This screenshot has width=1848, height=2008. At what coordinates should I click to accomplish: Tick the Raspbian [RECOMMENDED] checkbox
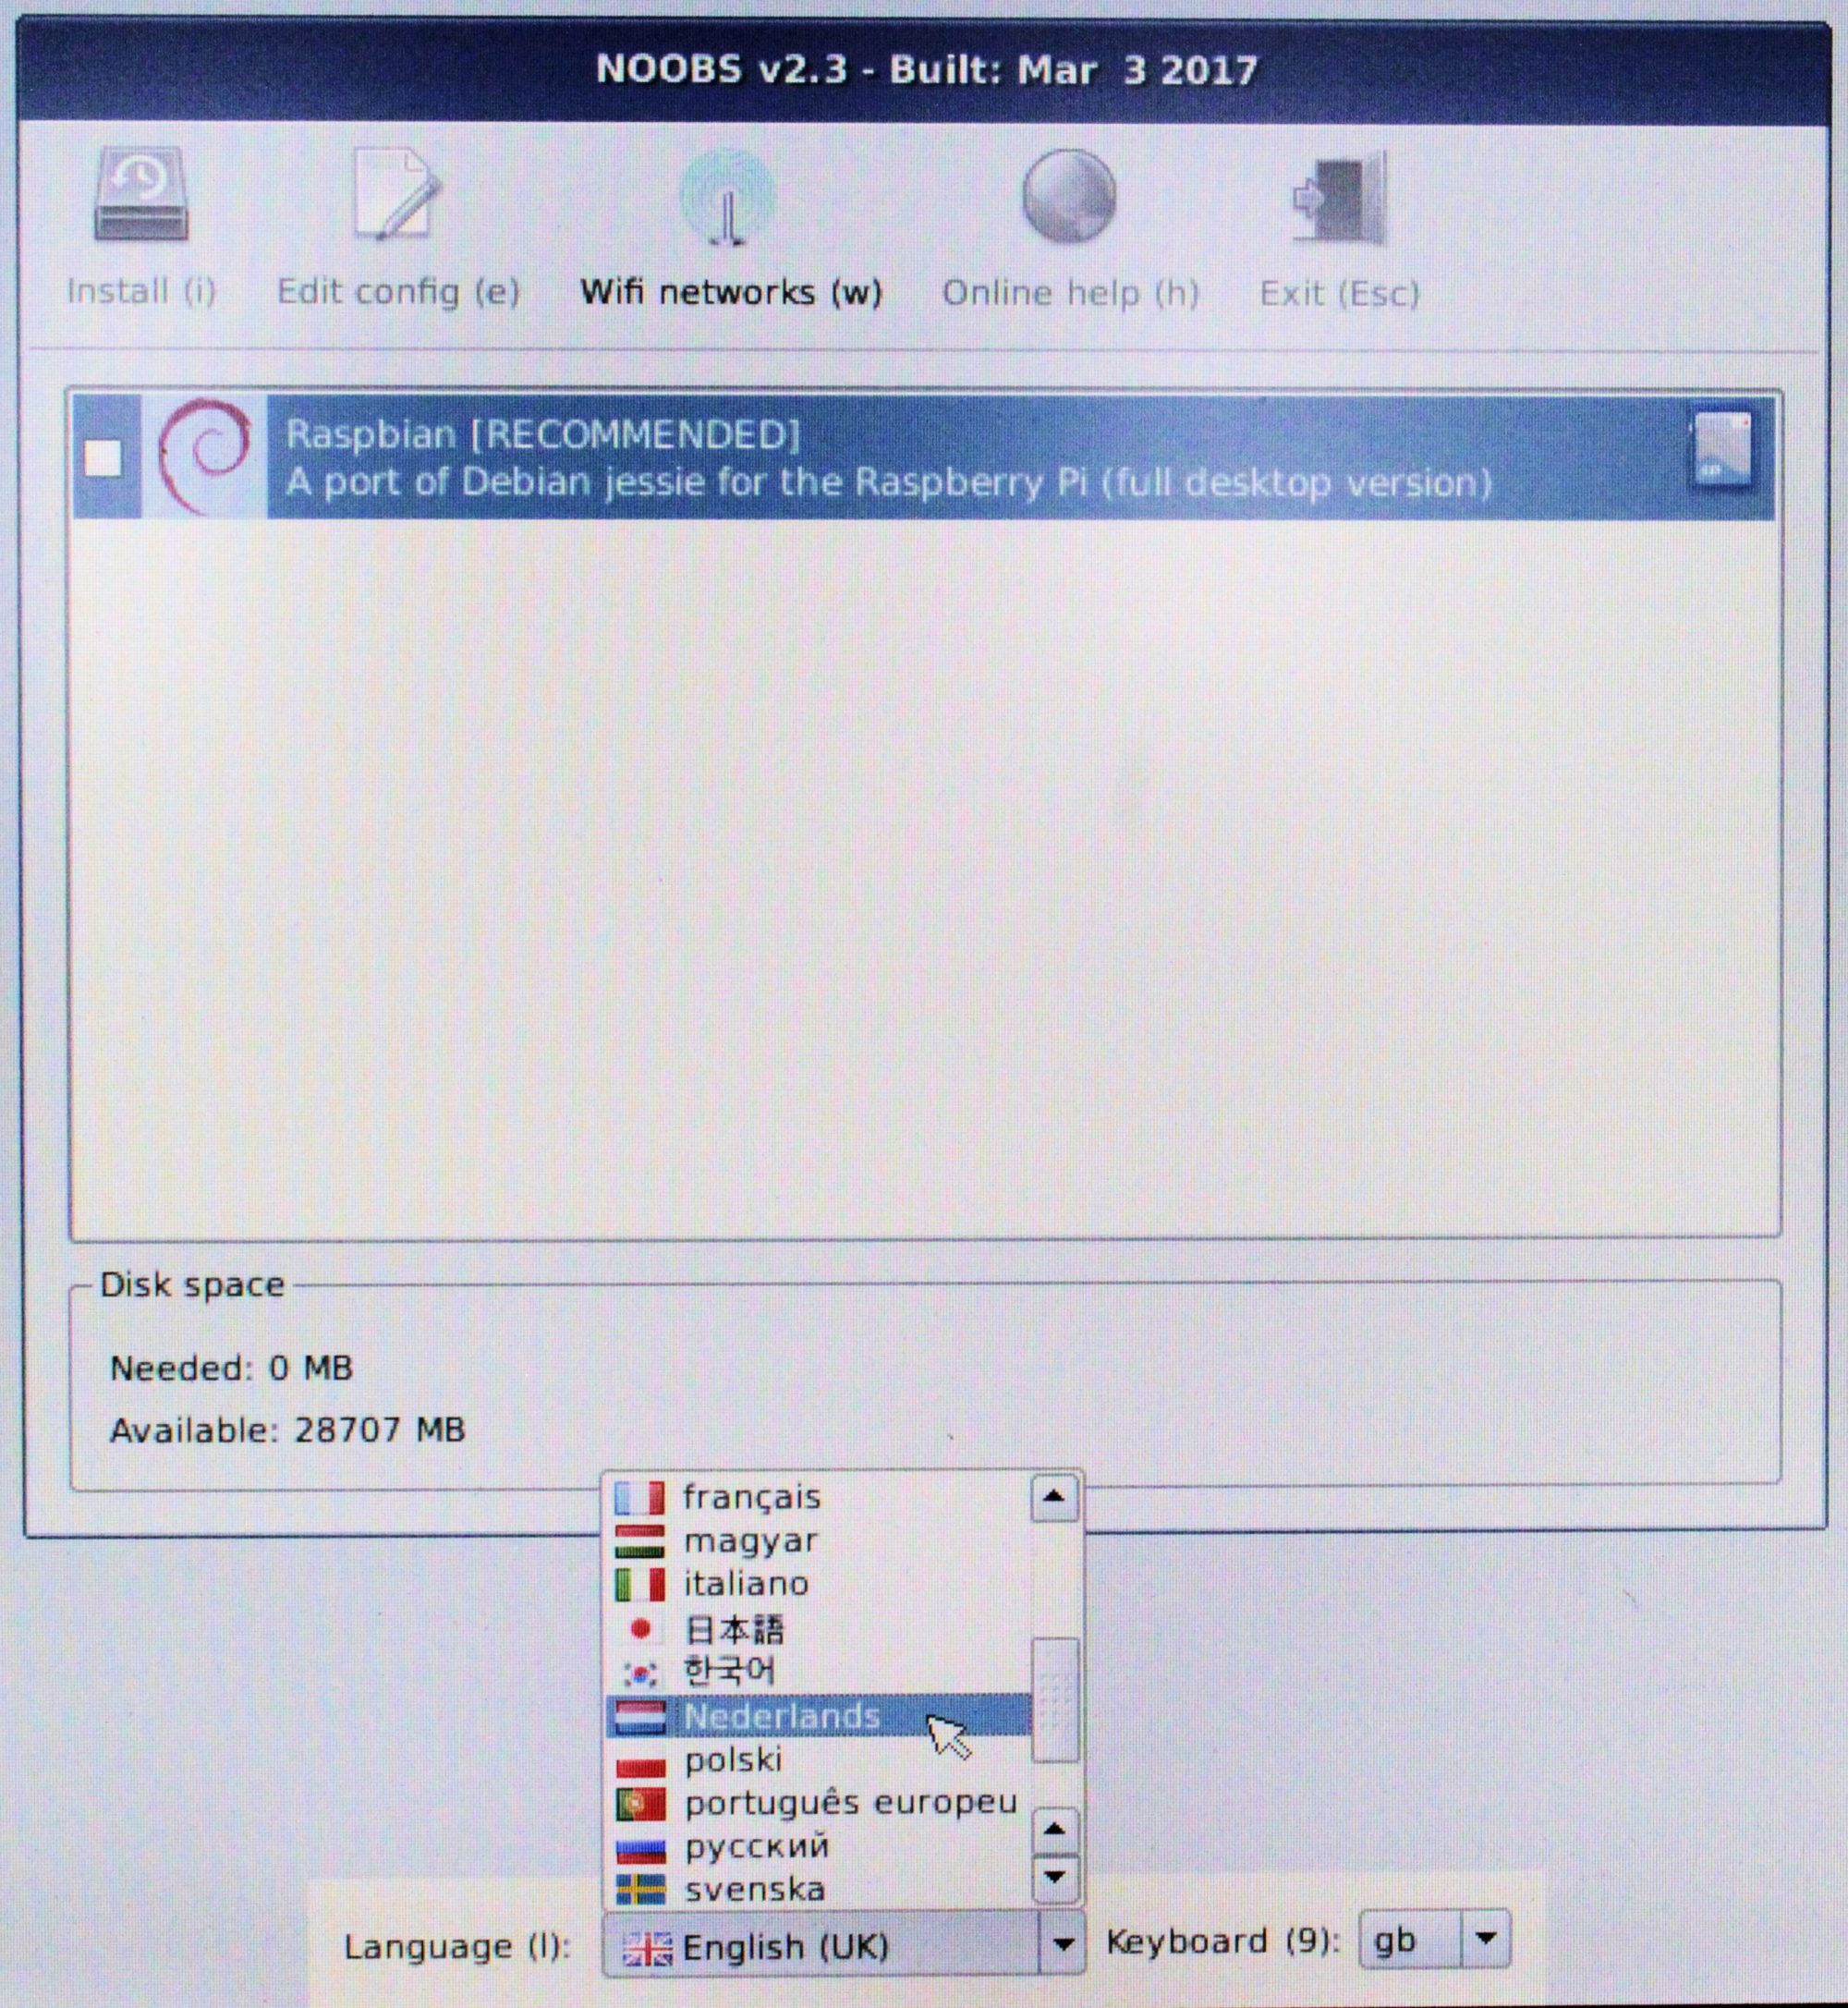pos(103,459)
